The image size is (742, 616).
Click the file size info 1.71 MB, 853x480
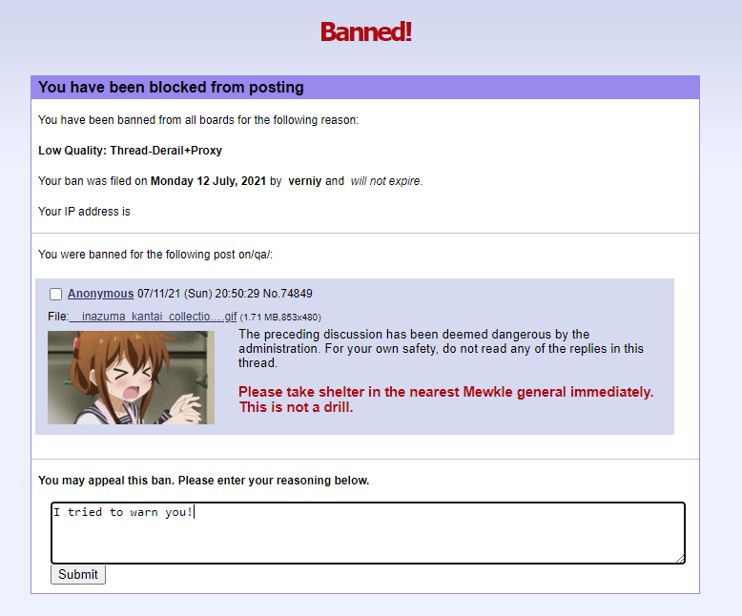(x=280, y=317)
